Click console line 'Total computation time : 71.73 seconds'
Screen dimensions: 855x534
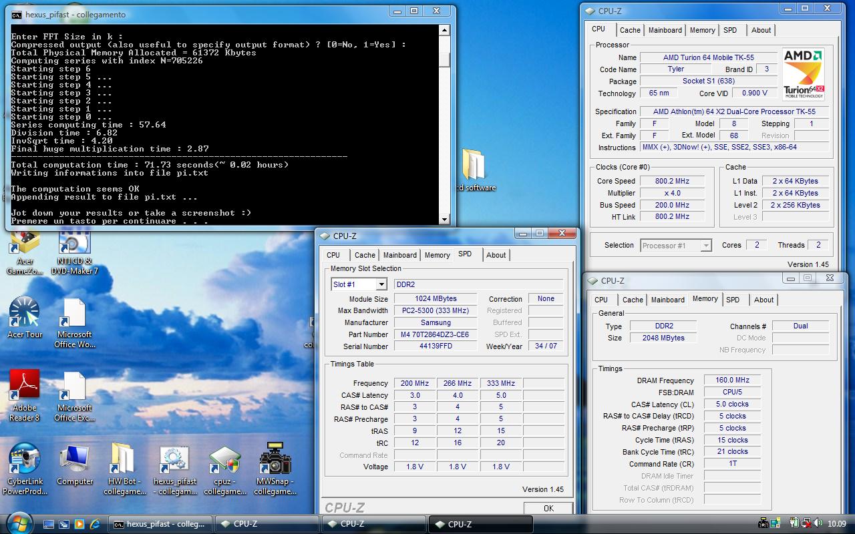(150, 165)
